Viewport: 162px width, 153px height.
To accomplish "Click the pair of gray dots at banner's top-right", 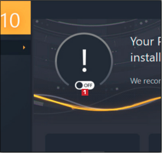I will pyautogui.click(x=144, y=22).
